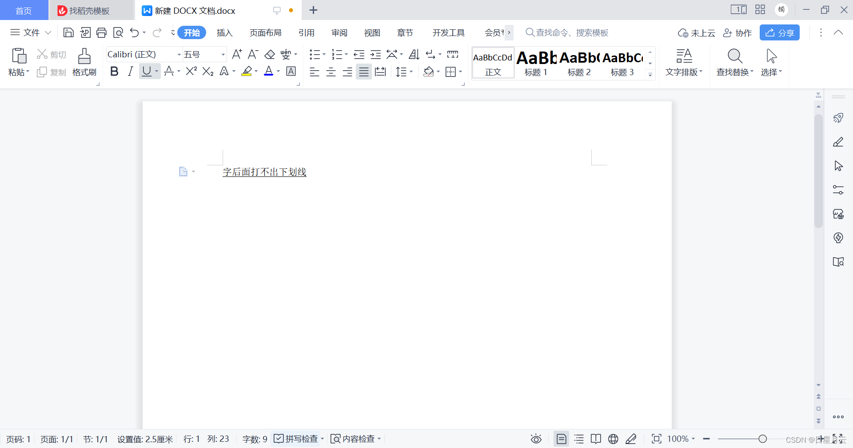Screen dimensions: 853x448
Task: Click 文字排版 button
Action: [x=684, y=62]
